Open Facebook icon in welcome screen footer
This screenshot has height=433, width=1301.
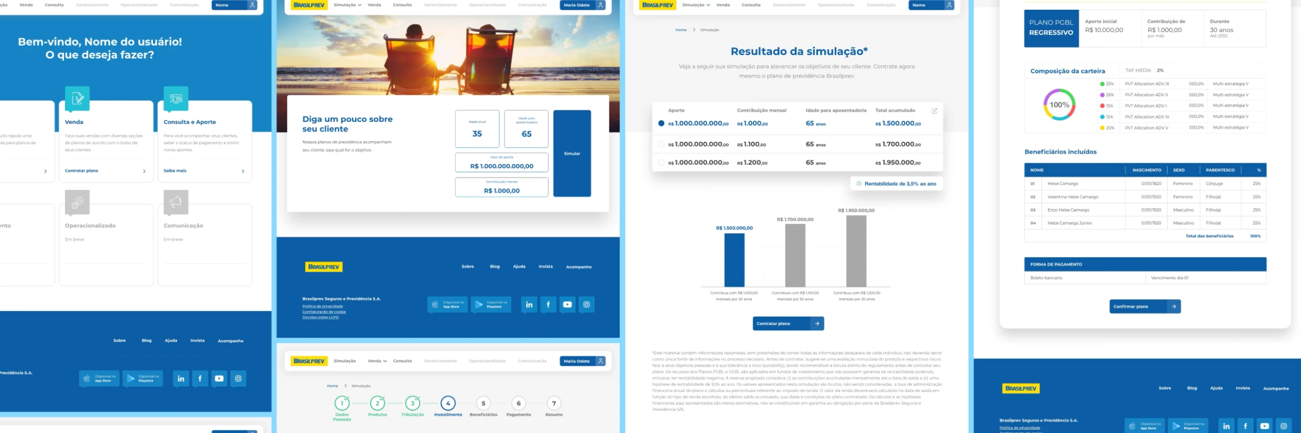200,378
